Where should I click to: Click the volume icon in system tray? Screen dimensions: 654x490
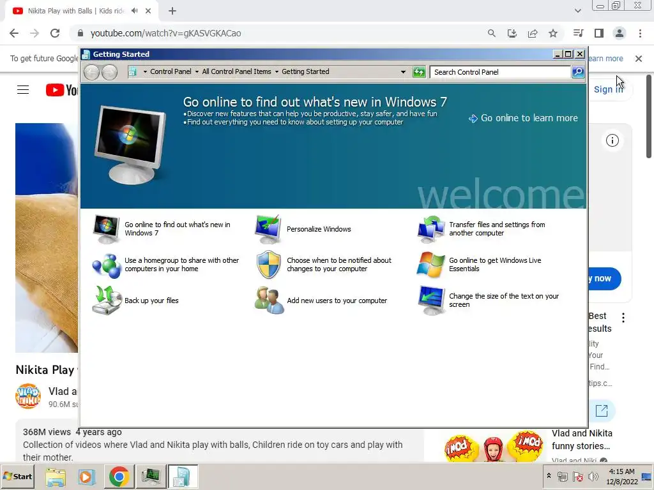click(x=593, y=476)
